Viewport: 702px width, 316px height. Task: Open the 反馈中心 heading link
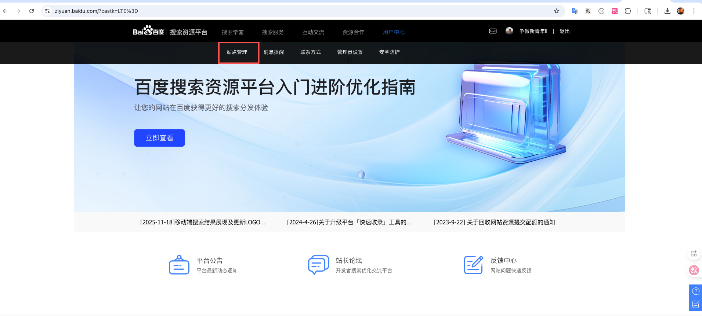pyautogui.click(x=503, y=260)
